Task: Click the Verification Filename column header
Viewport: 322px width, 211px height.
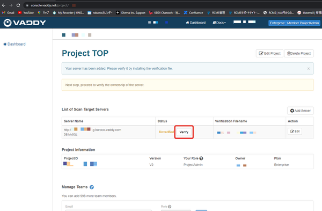Action: point(231,121)
